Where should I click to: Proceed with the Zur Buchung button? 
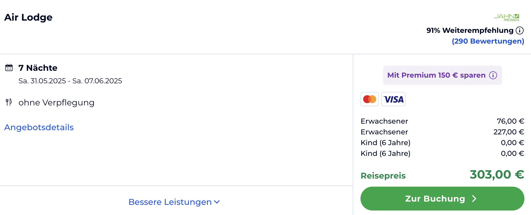coord(442,199)
